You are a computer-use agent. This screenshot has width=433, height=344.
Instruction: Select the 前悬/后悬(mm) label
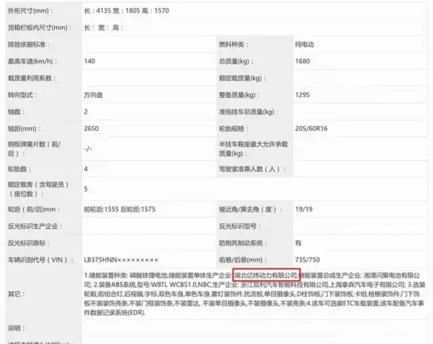click(x=243, y=260)
